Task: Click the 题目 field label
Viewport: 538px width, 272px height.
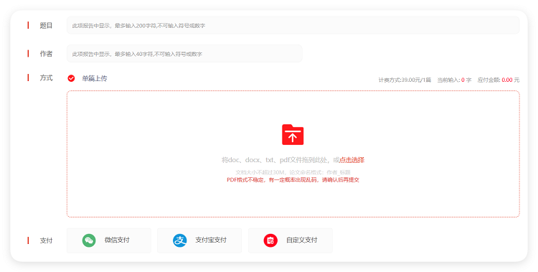Action: tap(46, 25)
